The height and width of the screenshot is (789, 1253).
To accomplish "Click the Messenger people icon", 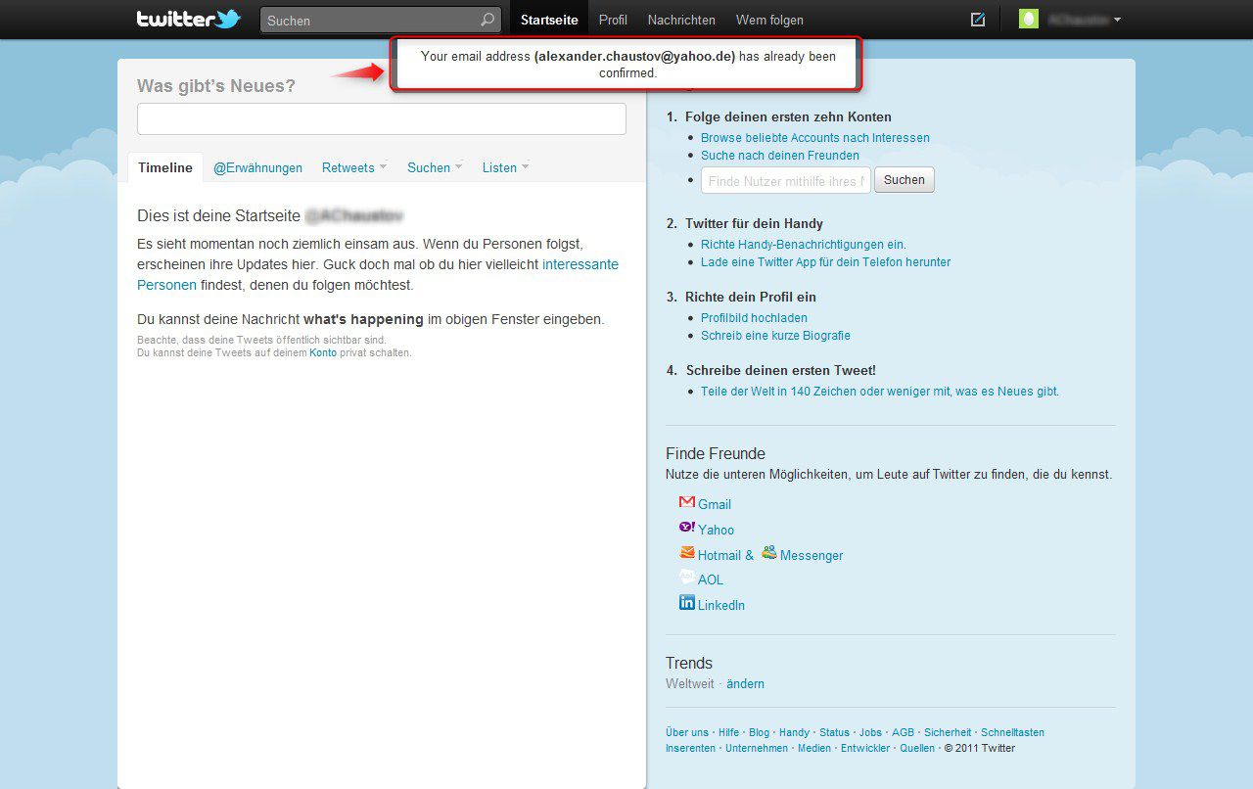I will click(769, 553).
